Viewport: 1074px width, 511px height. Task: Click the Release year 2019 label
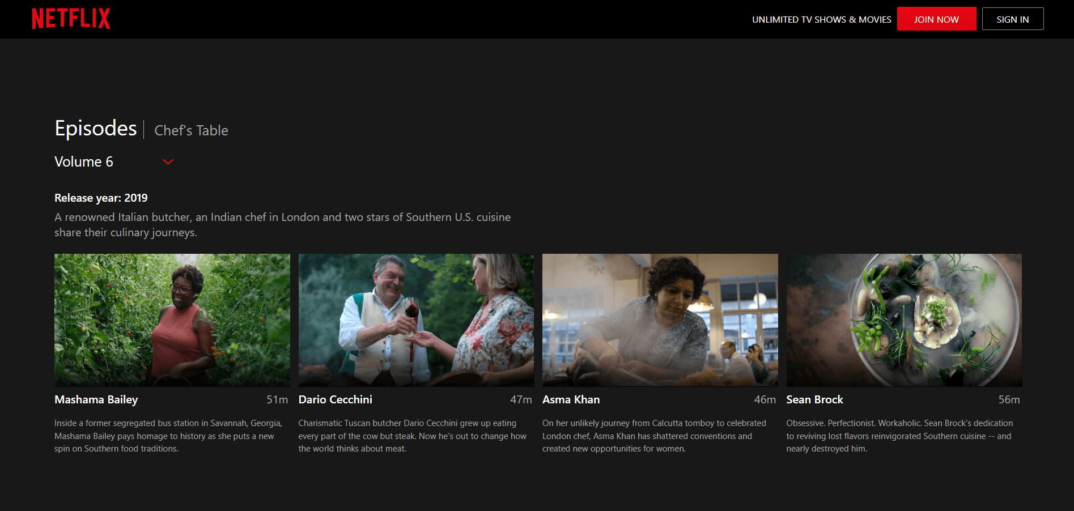(101, 198)
